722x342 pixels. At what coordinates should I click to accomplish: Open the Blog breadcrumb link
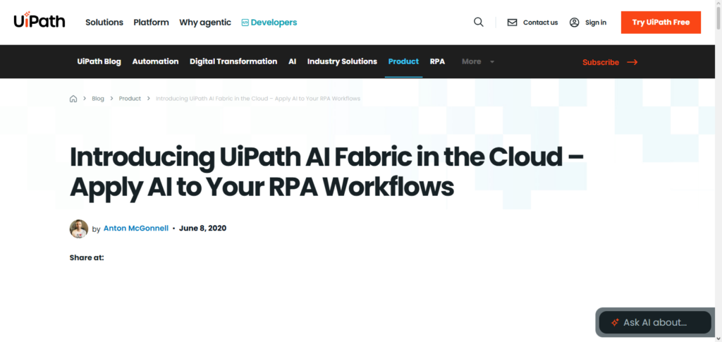98,99
